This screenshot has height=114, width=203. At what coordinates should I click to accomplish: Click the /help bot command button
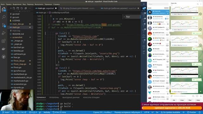[198, 100]
